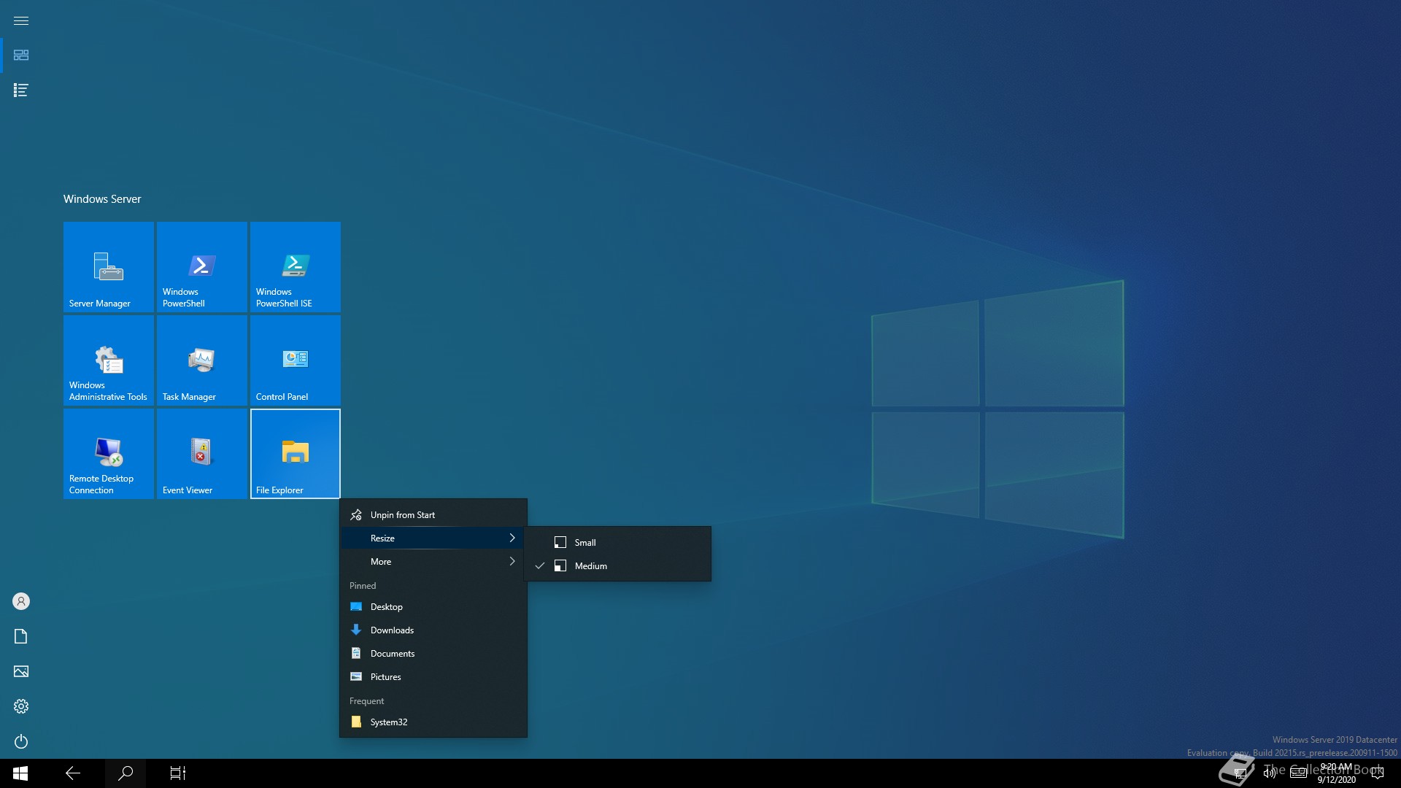This screenshot has height=788, width=1401.
Task: Click the network tray icon
Action: click(x=1240, y=773)
